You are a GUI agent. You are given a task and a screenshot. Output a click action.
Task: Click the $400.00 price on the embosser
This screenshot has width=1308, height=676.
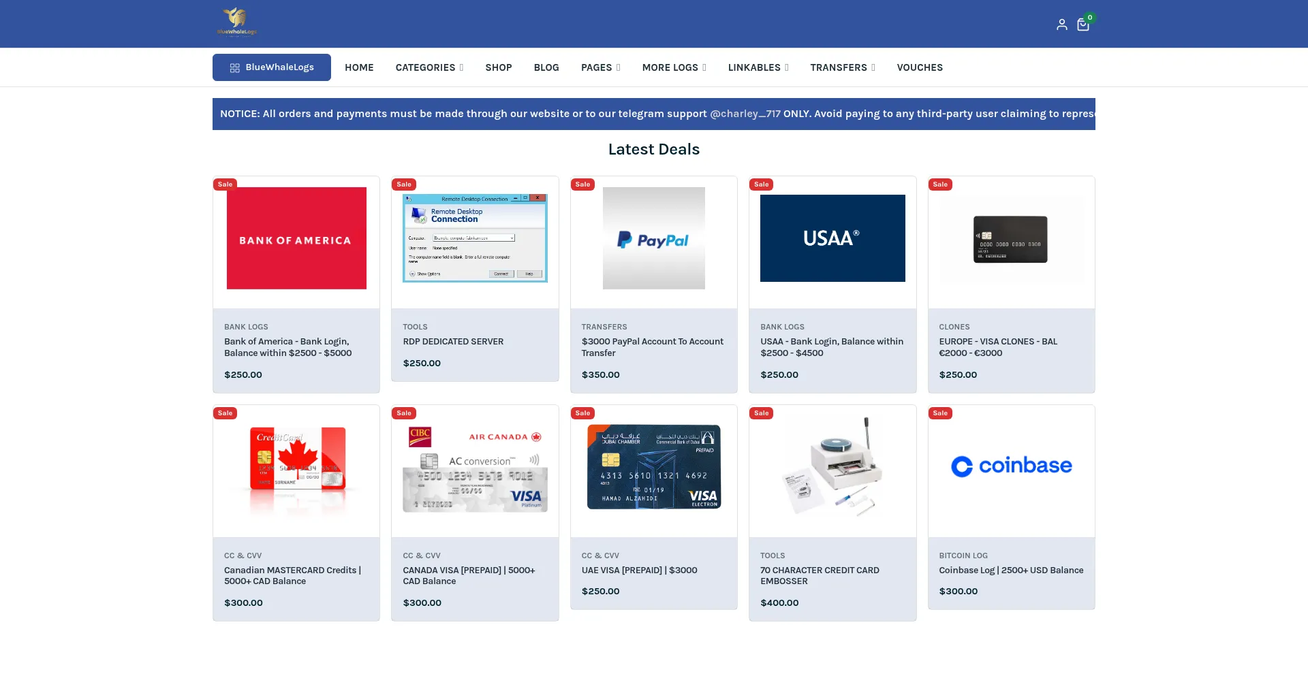point(779,603)
